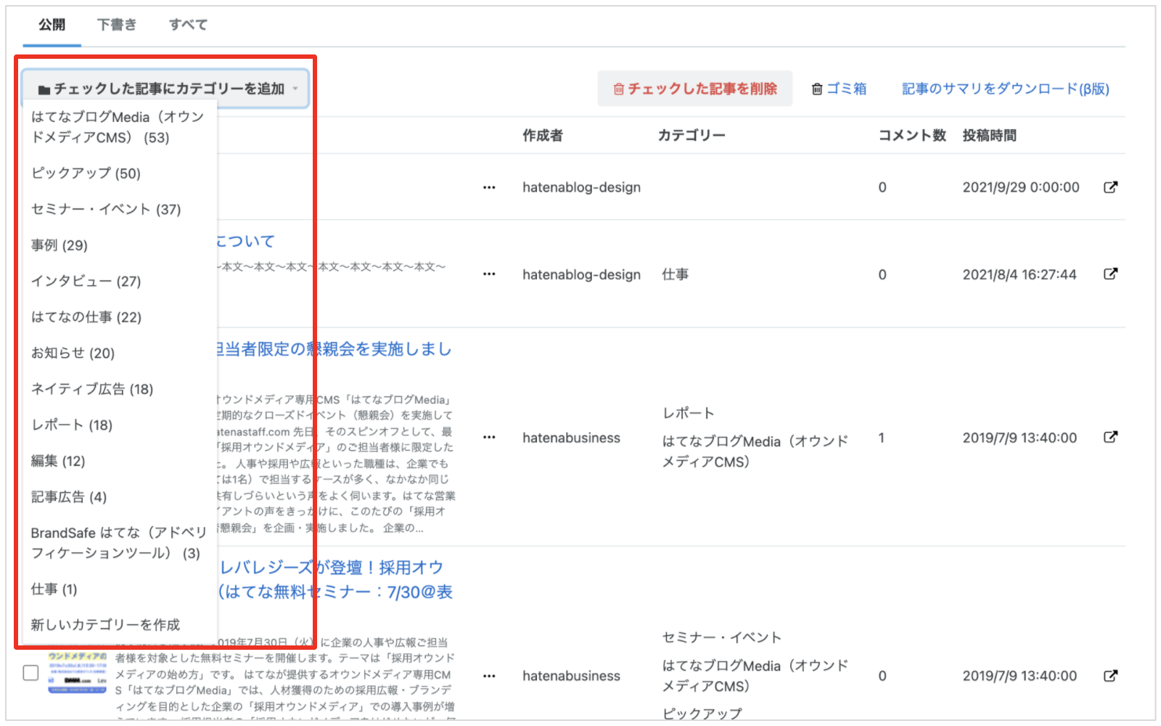This screenshot has height=726, width=1161.
Task: Click the ellipsis icon in the レポート article row
Action: [x=489, y=438]
